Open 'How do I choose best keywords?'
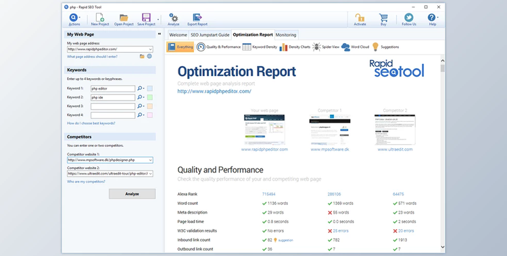Screen dimensions: 507x256 91,123
